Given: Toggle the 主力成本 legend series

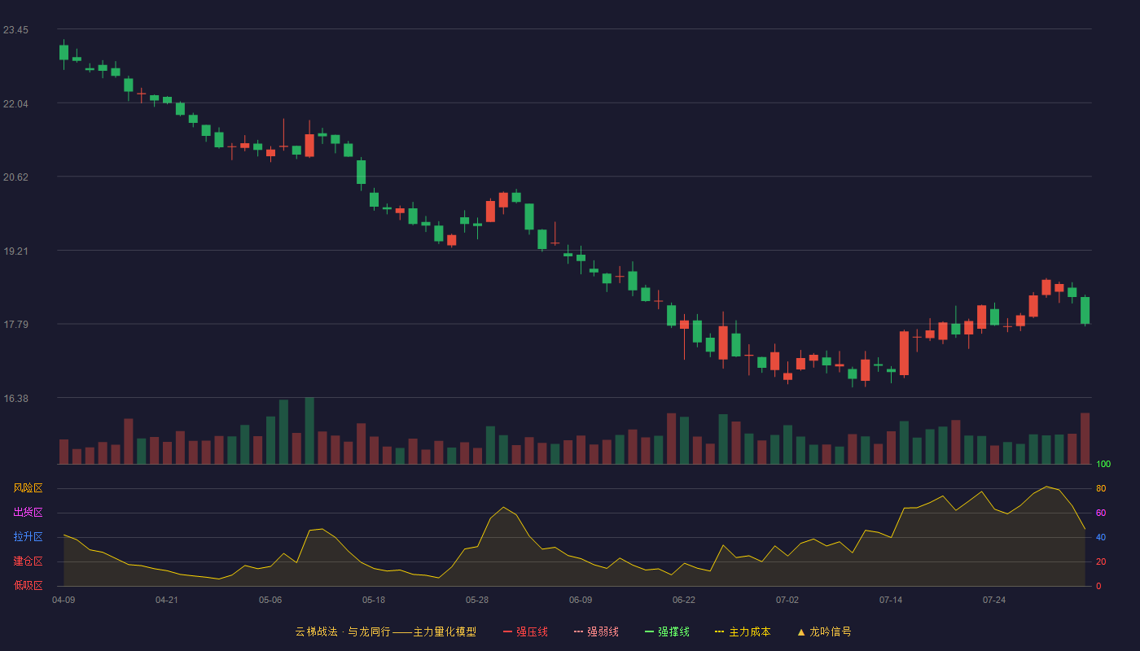Looking at the screenshot, I should pyautogui.click(x=743, y=631).
